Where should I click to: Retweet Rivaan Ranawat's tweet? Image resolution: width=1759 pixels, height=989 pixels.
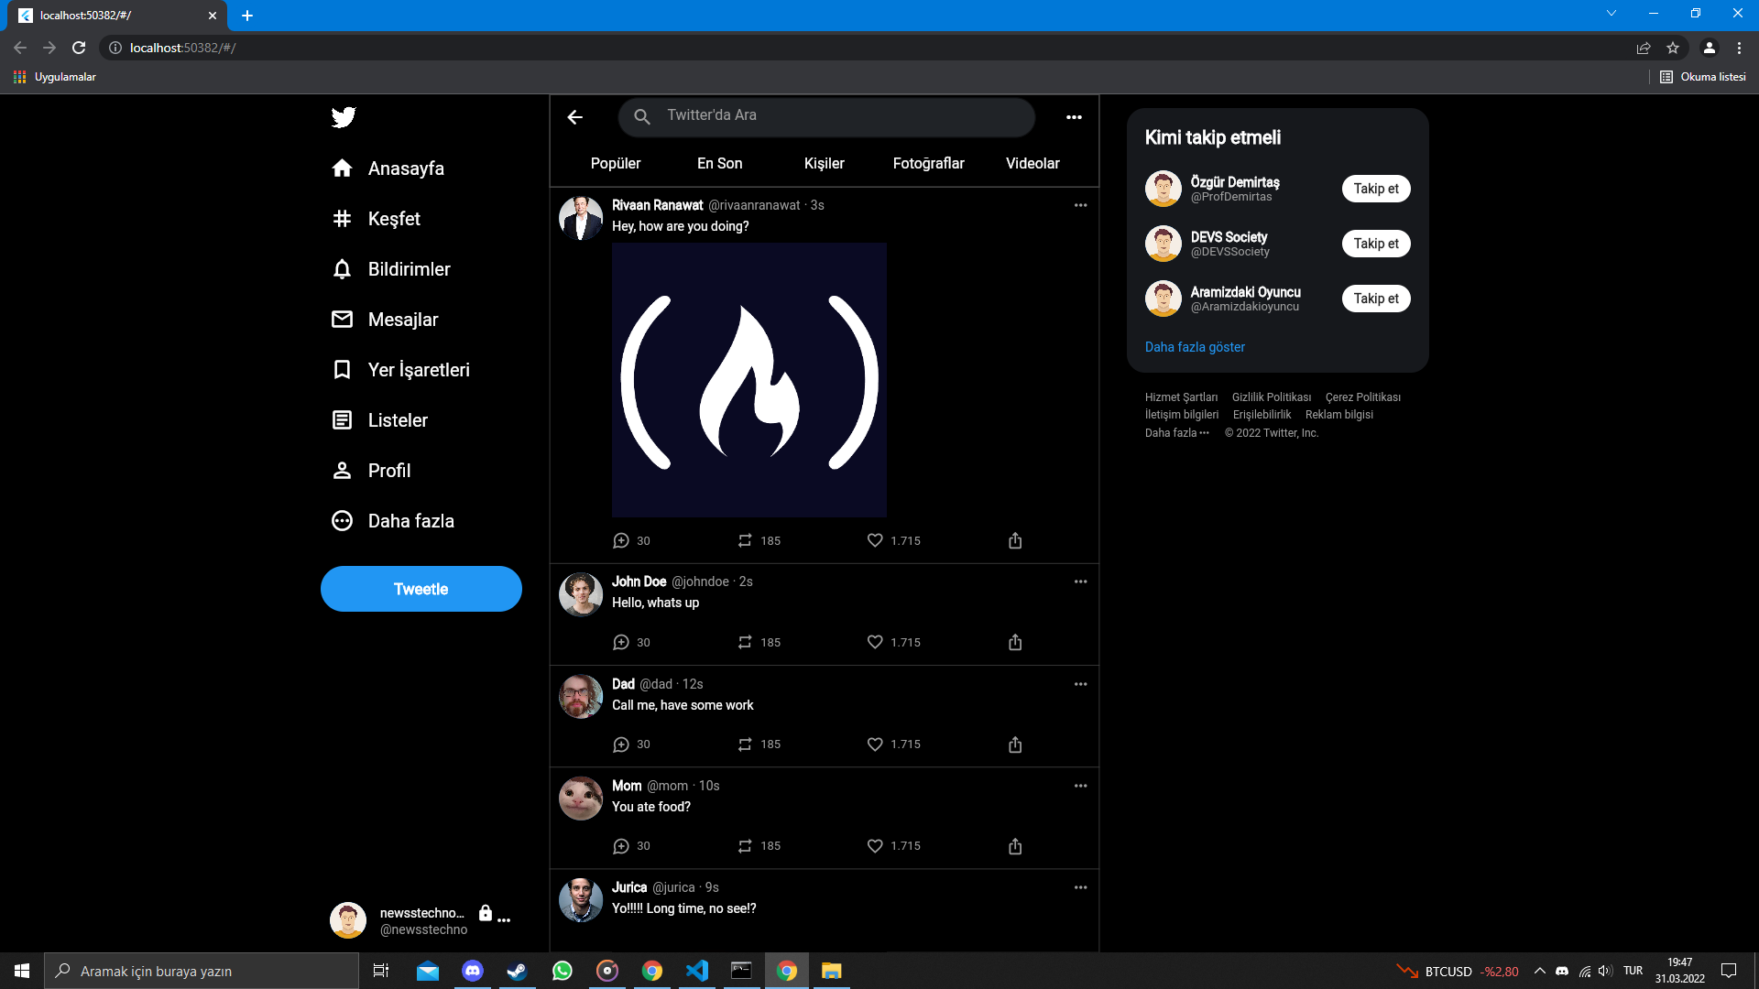(x=745, y=541)
